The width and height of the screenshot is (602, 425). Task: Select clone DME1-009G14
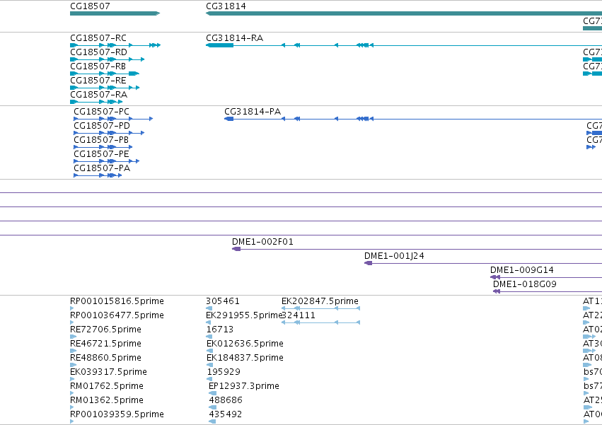(x=522, y=270)
